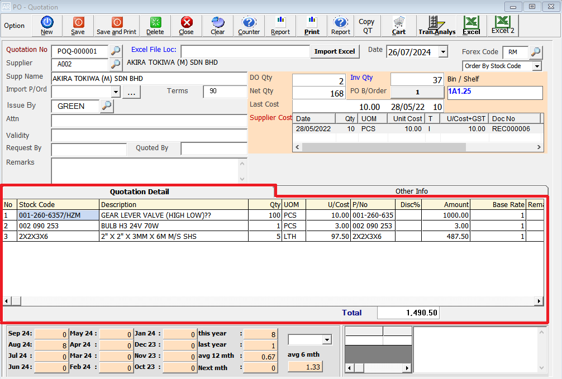Look up Forex Code with magnifier icon
Screen dimensions: 562x379
[x=536, y=52]
